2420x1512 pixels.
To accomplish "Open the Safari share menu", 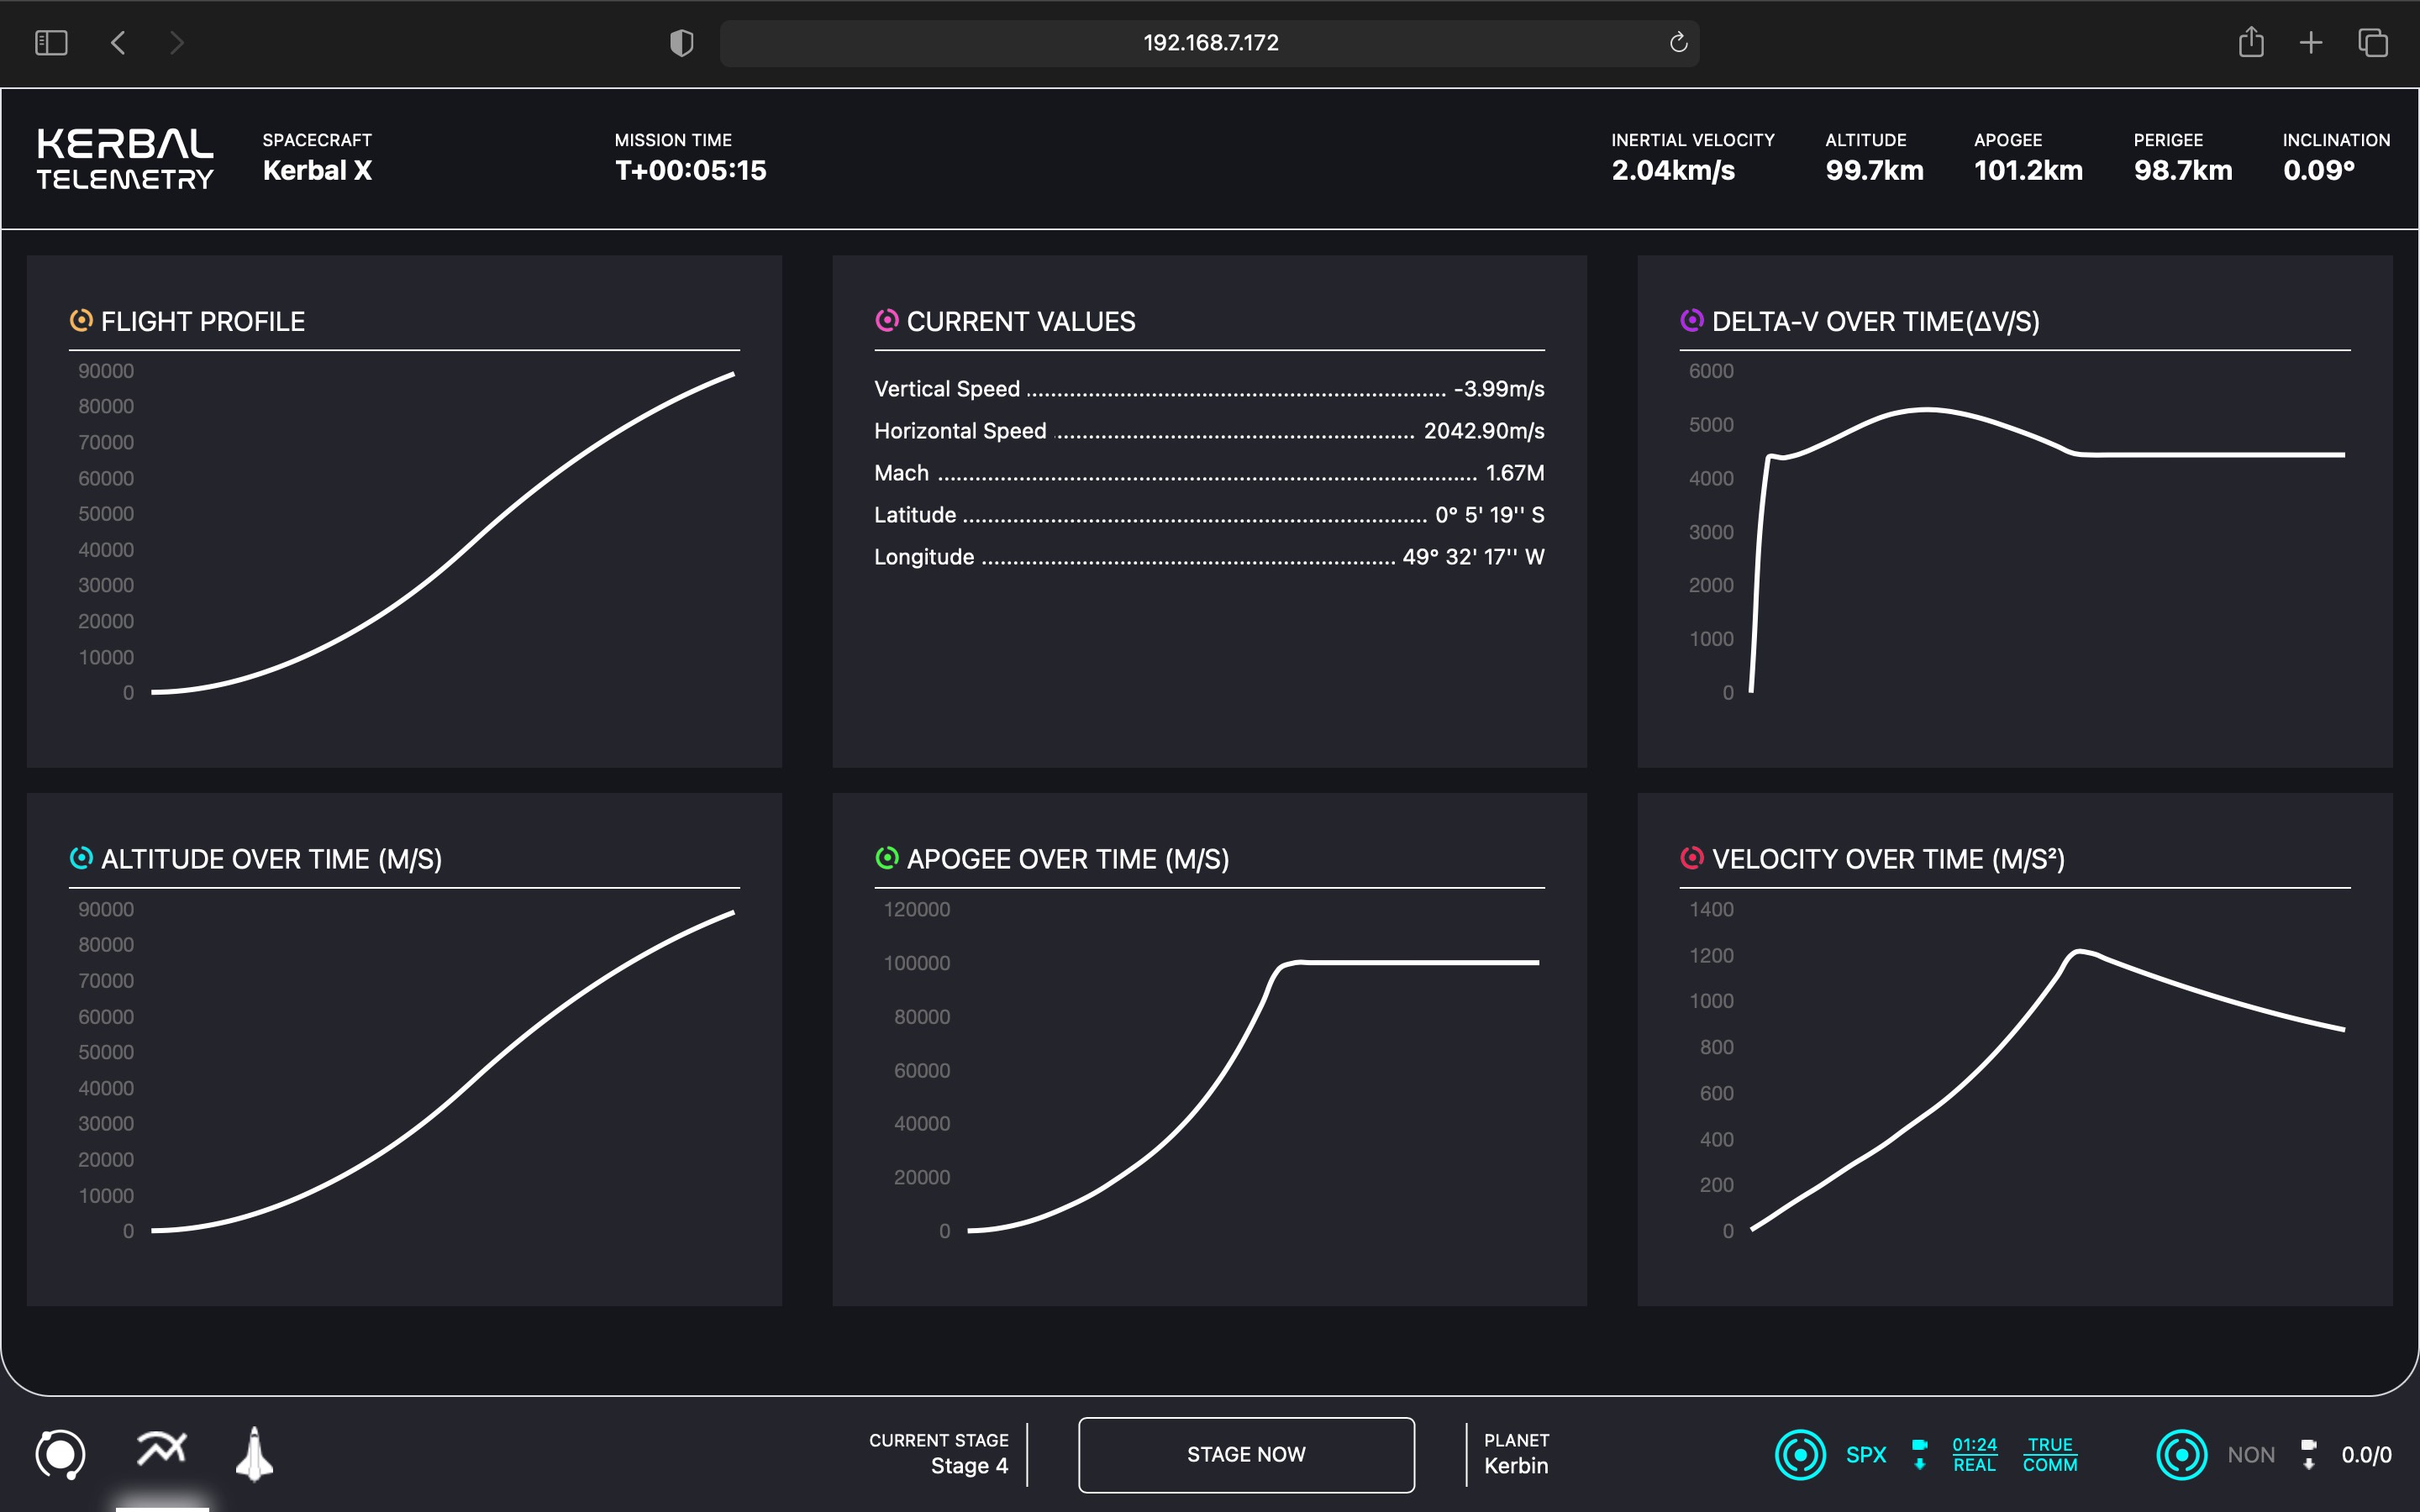I will pos(2250,41).
